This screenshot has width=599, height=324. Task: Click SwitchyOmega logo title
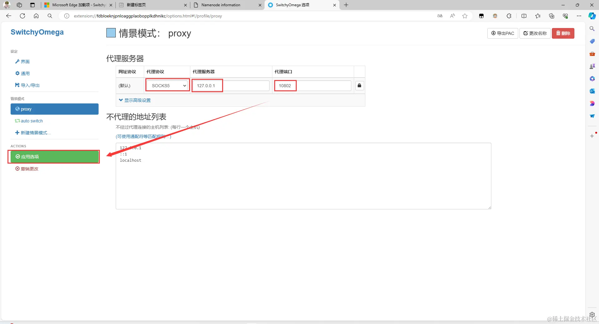pos(37,32)
